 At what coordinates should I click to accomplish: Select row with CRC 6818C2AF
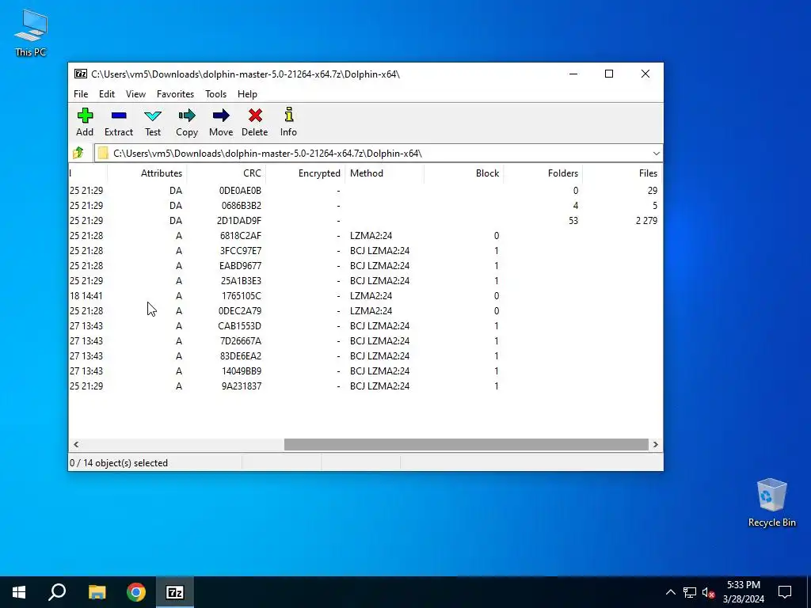tap(365, 236)
